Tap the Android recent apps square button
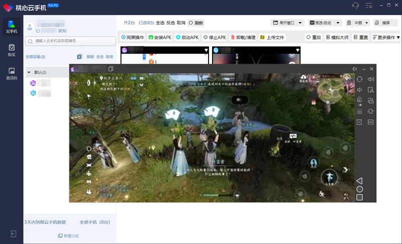This screenshot has width=402, height=244. [360, 197]
